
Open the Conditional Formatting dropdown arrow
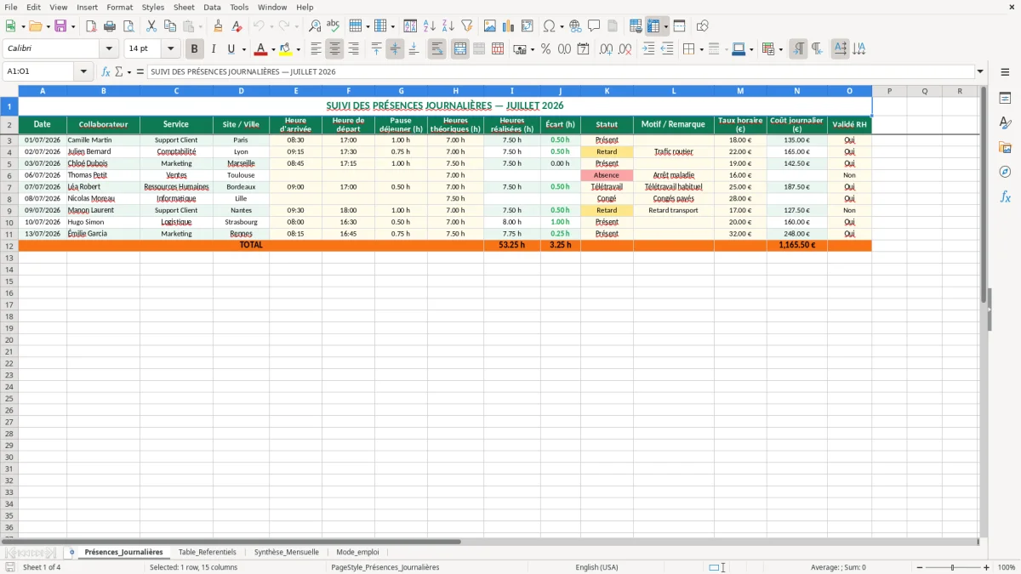click(x=781, y=49)
